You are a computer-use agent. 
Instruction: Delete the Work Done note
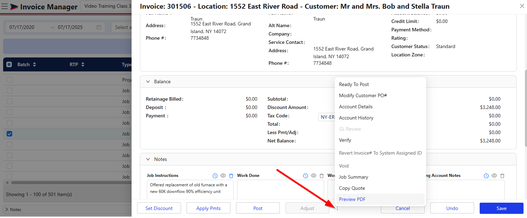pyautogui.click(x=322, y=176)
